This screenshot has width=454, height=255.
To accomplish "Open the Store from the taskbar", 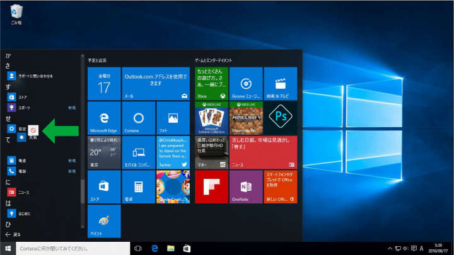I will pyautogui.click(x=187, y=248).
